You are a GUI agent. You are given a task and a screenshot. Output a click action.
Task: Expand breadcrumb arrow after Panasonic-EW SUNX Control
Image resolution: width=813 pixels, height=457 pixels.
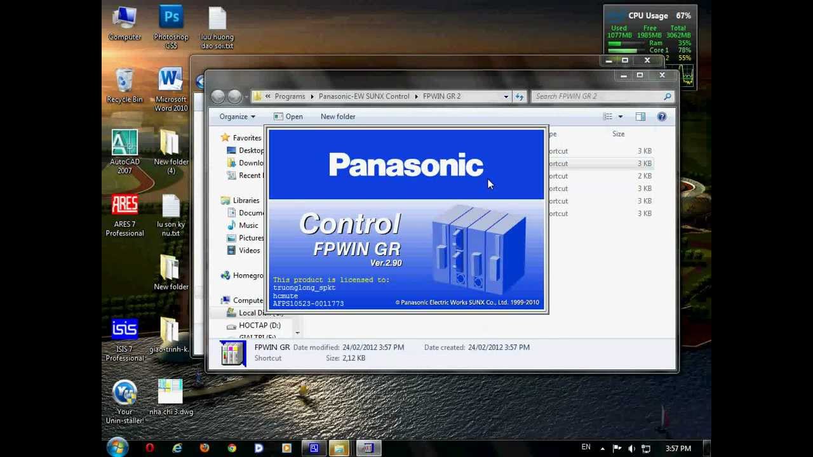[416, 96]
